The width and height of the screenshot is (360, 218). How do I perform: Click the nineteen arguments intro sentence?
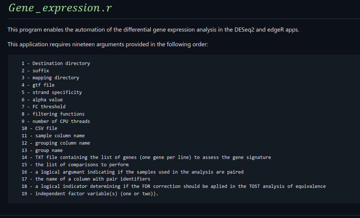tap(108, 44)
